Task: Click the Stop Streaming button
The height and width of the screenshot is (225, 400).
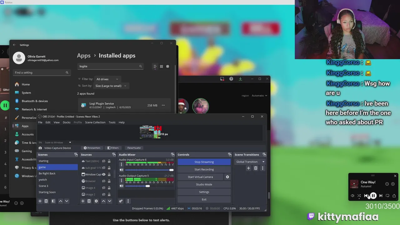Action: click(204, 162)
